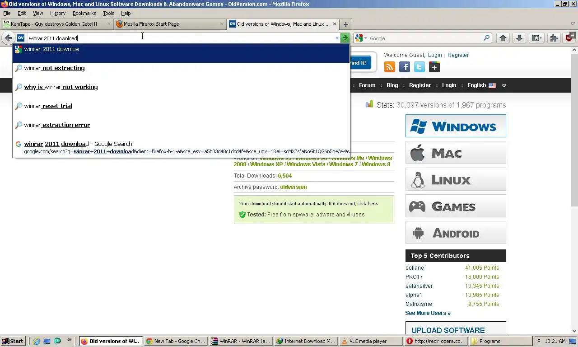Close the Old versions of Windows tab
Viewport: 578px width, 347px height.
coord(335,24)
